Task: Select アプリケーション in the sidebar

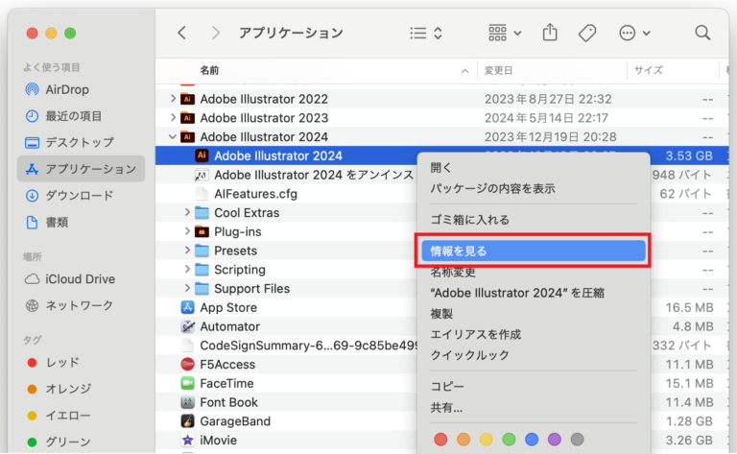Action: click(81, 169)
